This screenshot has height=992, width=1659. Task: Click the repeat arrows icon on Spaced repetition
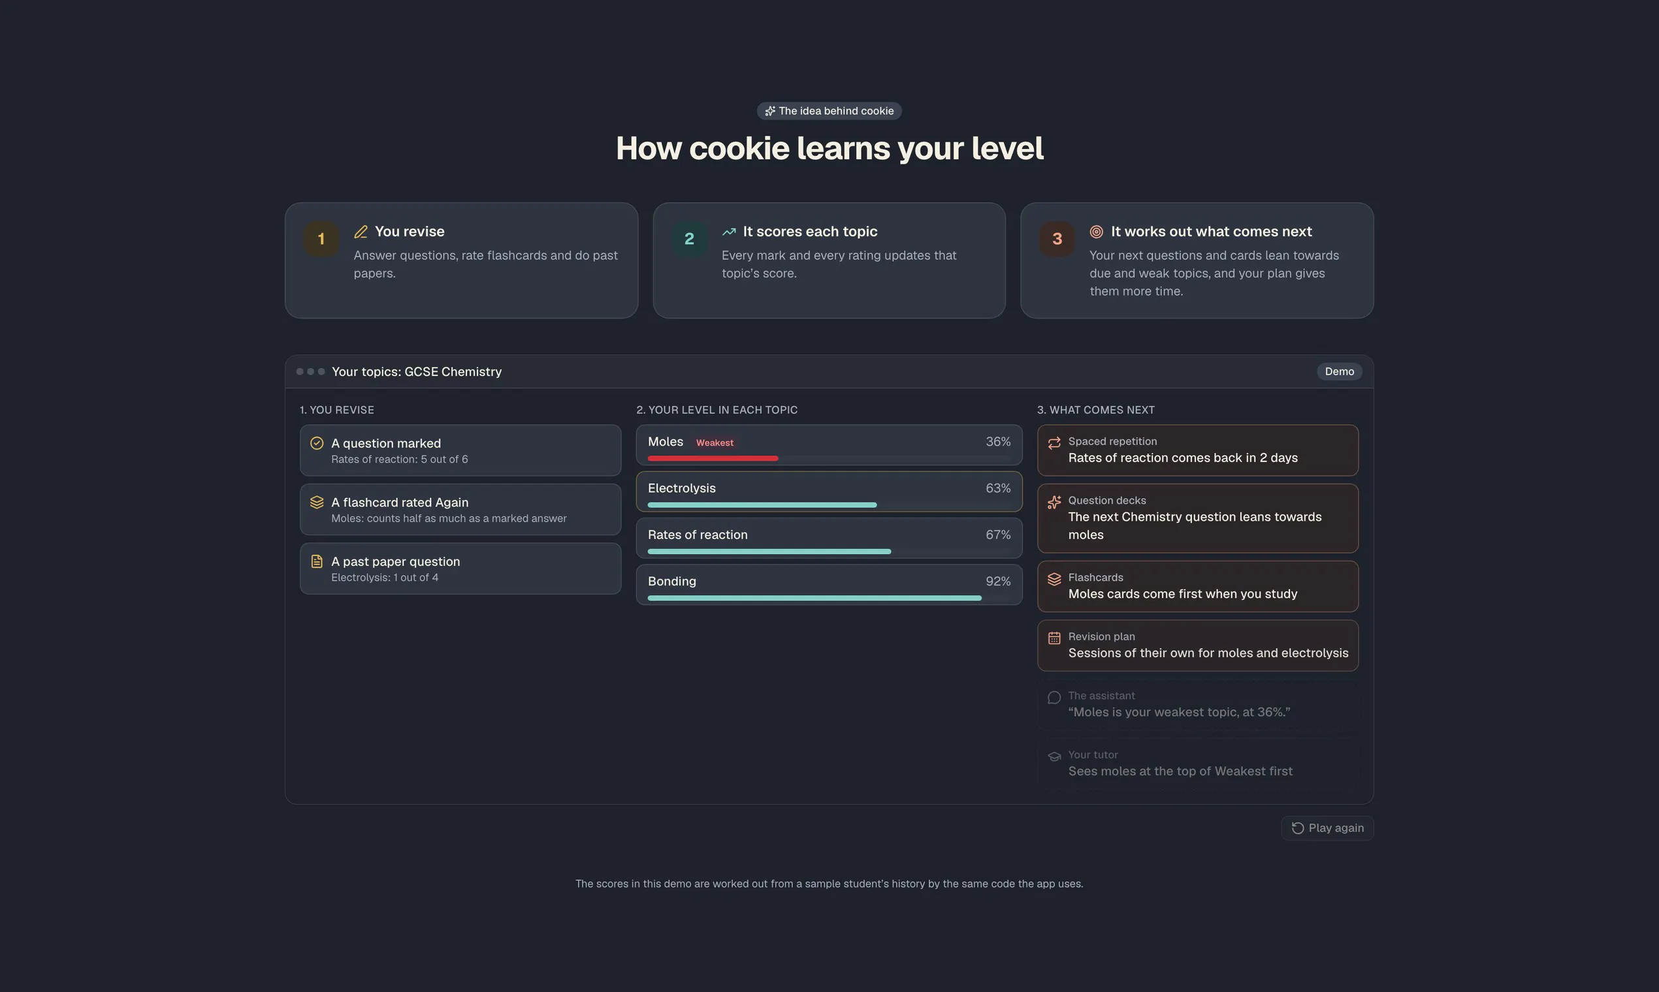(1054, 443)
